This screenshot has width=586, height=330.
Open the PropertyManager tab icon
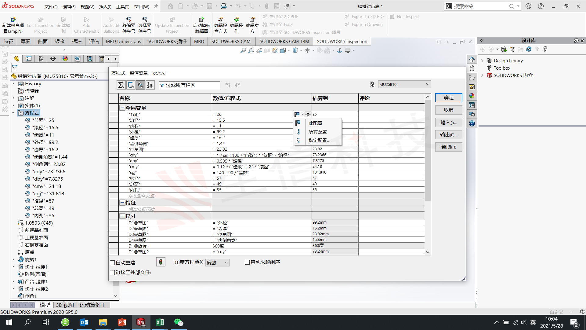29,59
